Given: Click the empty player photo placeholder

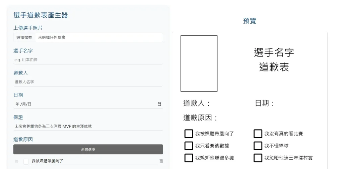Looking at the screenshot, I should point(199,63).
